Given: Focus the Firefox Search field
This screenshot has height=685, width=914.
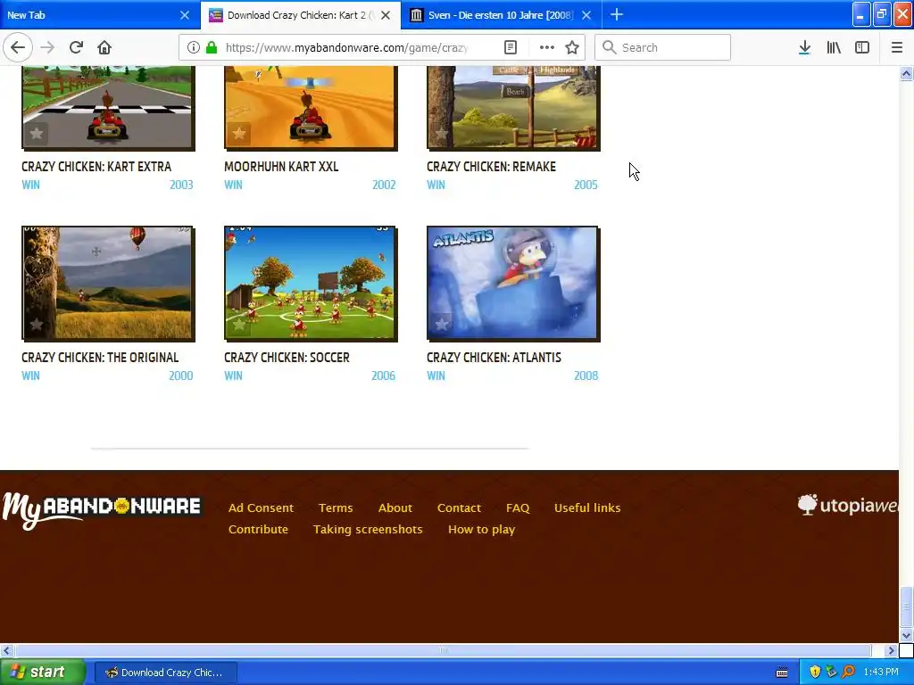Looking at the screenshot, I should click(x=663, y=47).
